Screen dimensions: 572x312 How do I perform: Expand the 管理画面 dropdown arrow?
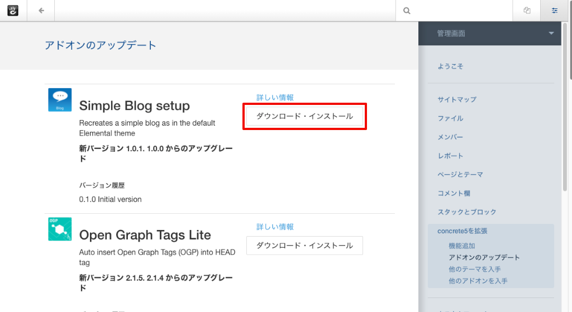pyautogui.click(x=551, y=33)
